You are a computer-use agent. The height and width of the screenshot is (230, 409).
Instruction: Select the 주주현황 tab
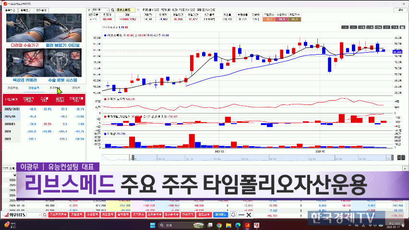(x=54, y=88)
